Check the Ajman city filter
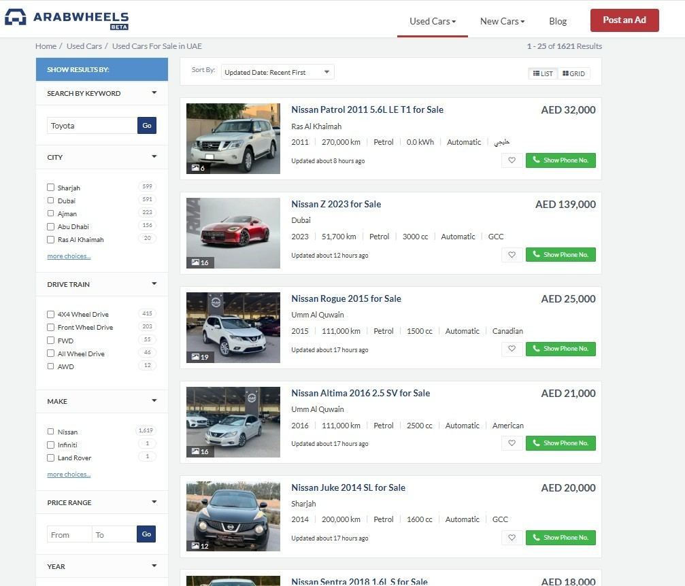Image resolution: width=685 pixels, height=586 pixels. coord(50,213)
